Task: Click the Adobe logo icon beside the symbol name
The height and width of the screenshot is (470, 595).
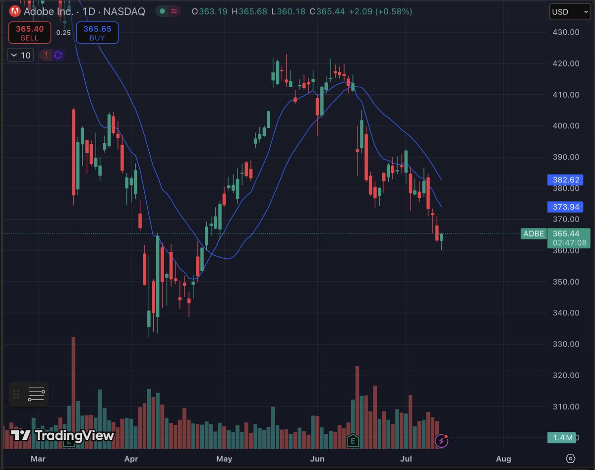Action: click(15, 11)
